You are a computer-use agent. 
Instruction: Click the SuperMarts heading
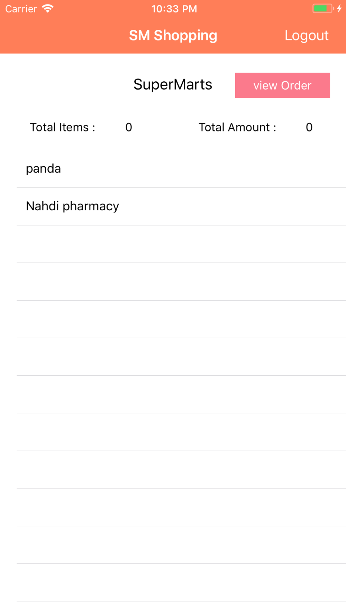point(173,84)
